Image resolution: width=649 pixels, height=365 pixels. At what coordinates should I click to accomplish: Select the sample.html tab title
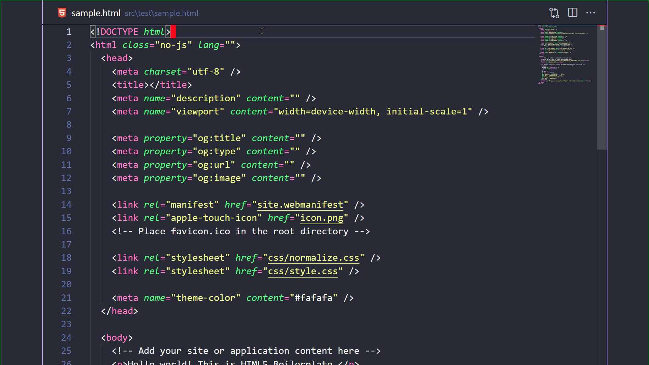click(96, 13)
